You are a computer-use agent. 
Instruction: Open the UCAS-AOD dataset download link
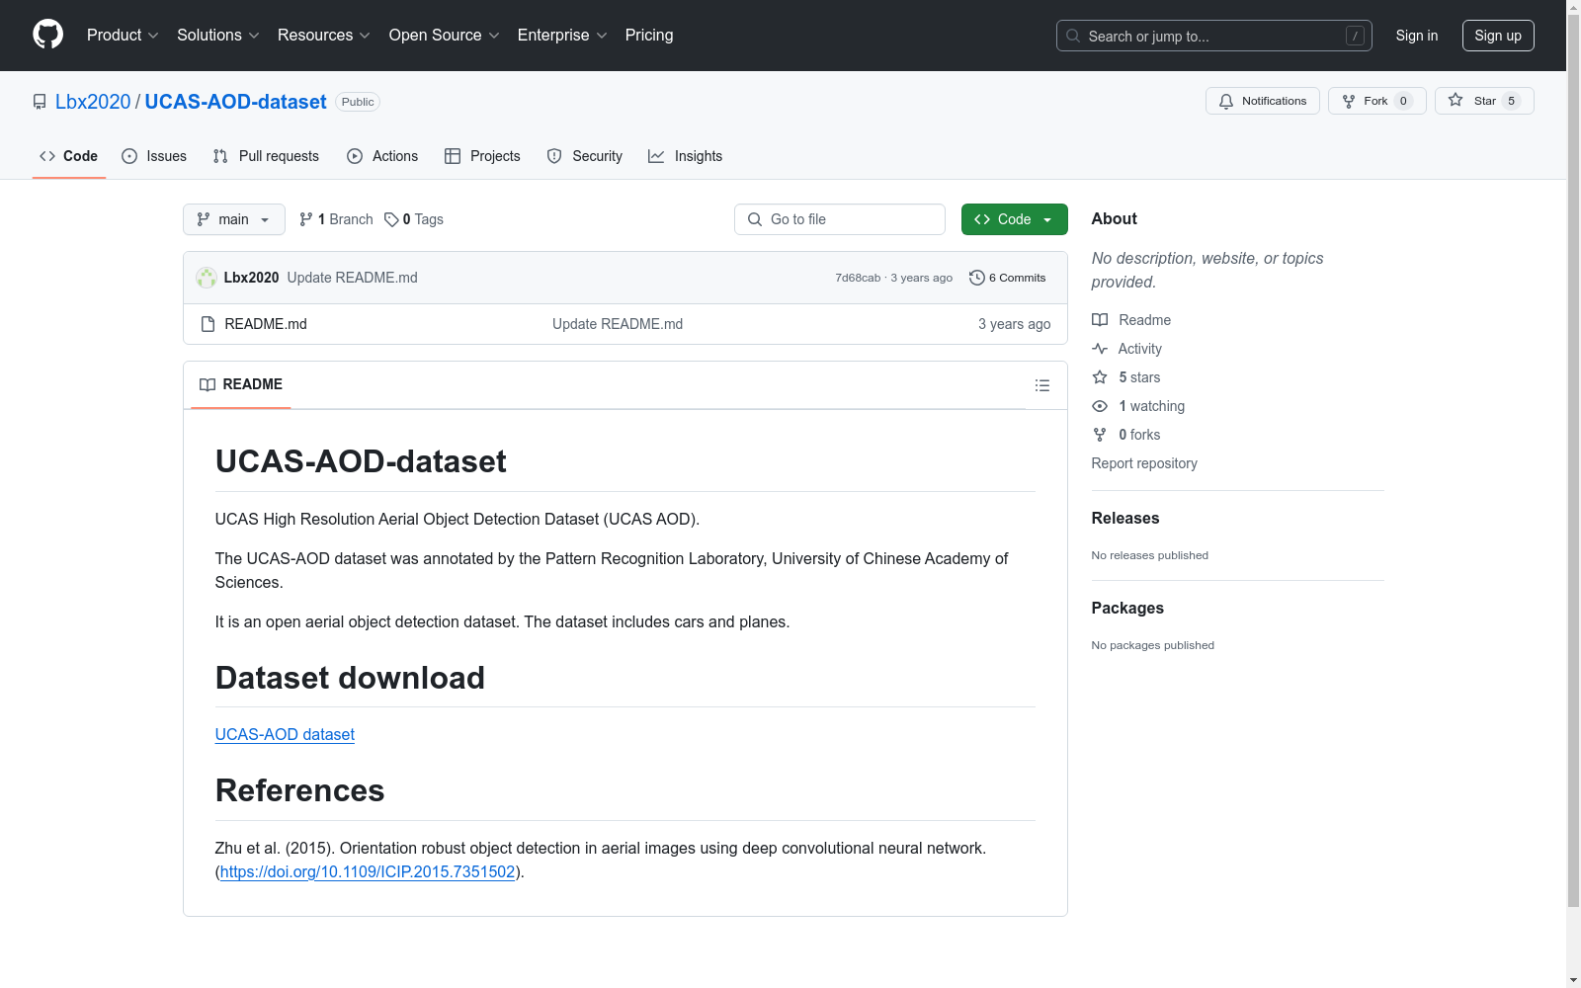point(285,734)
